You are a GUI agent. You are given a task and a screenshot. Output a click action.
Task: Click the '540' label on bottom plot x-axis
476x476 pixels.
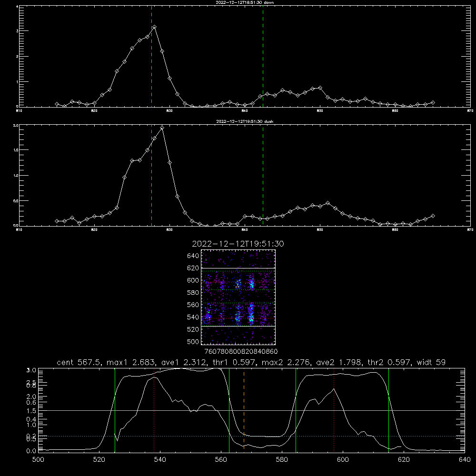pos(160,460)
